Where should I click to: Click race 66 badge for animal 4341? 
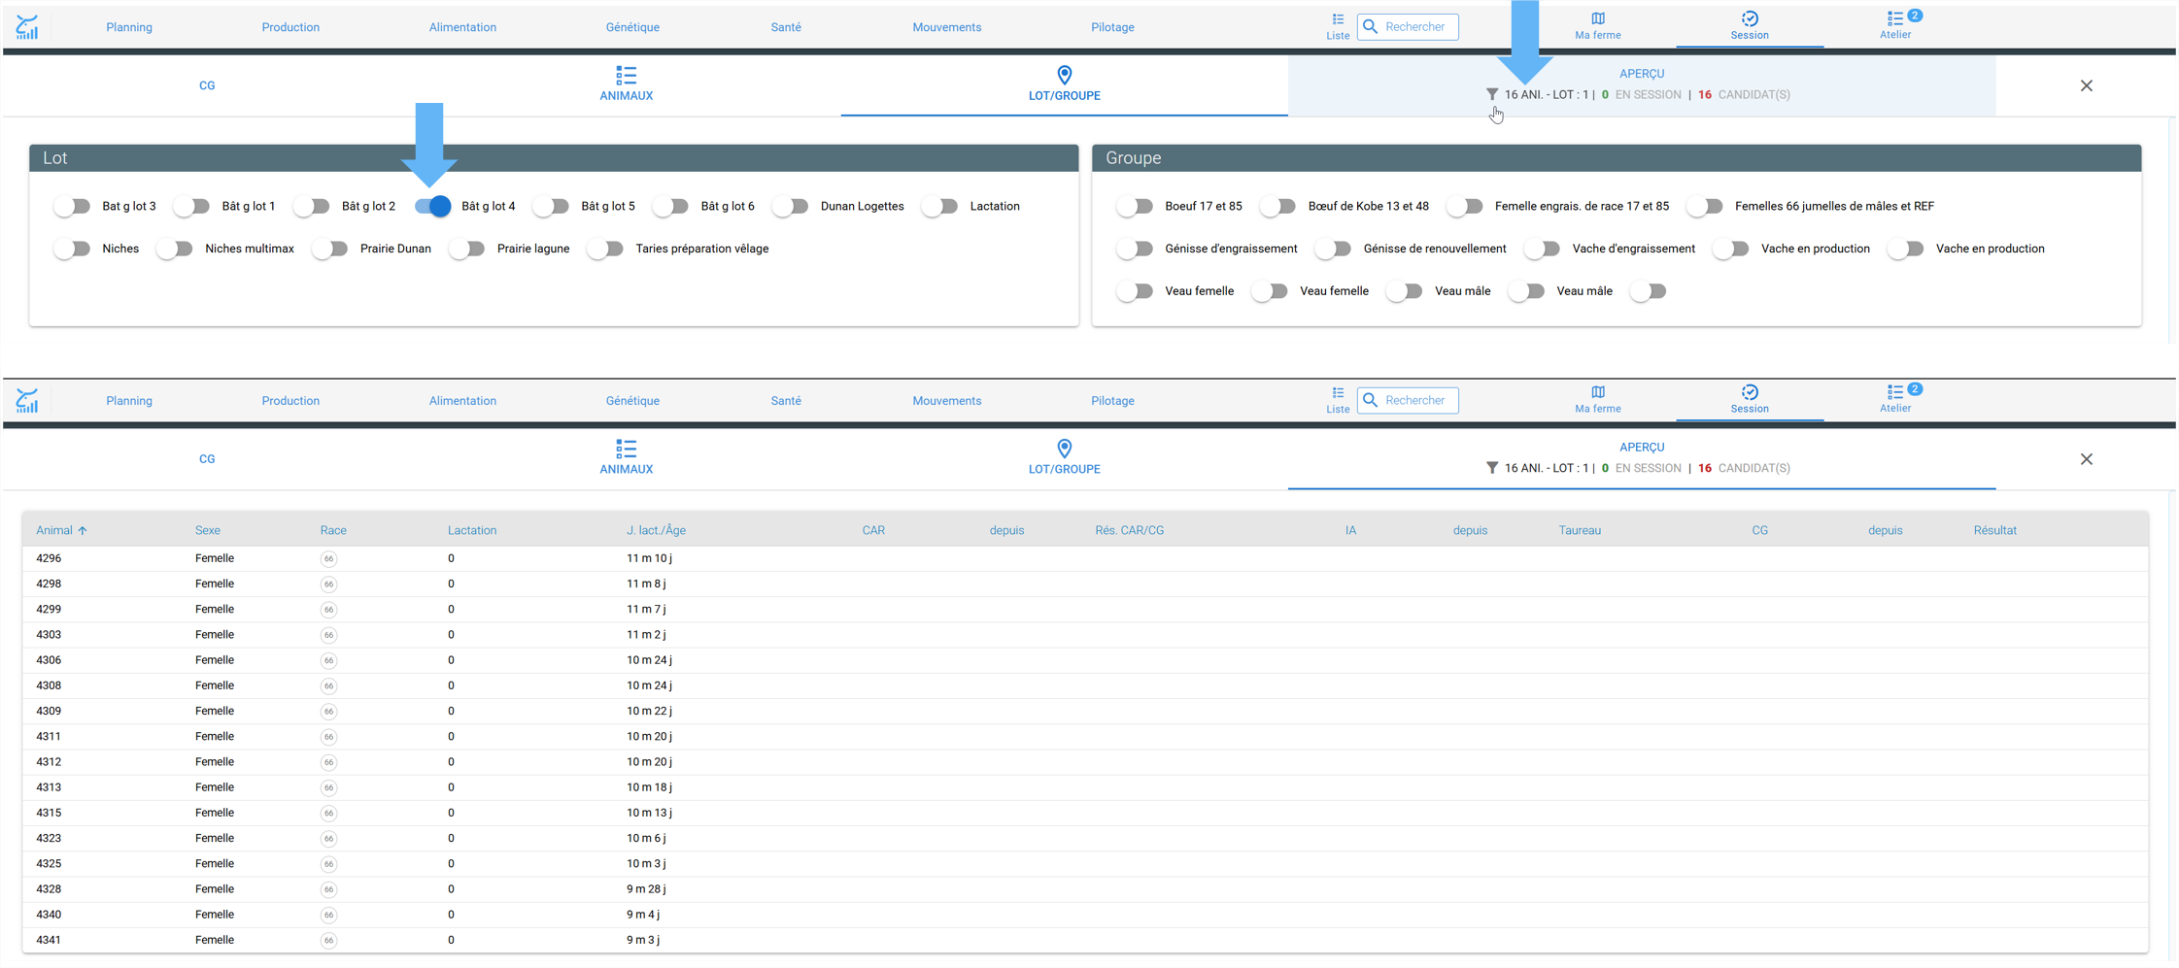coord(329,941)
